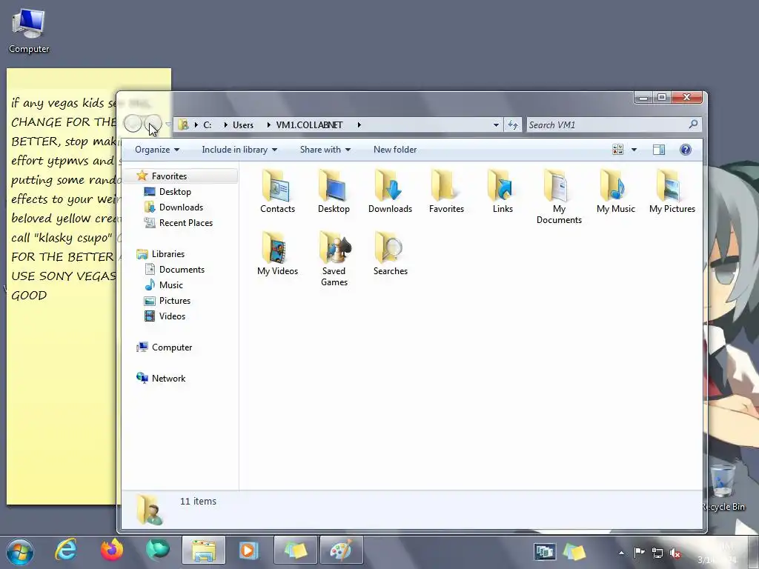The width and height of the screenshot is (759, 569).
Task: Open the Desktop folder icon in file pane
Action: pyautogui.click(x=334, y=192)
